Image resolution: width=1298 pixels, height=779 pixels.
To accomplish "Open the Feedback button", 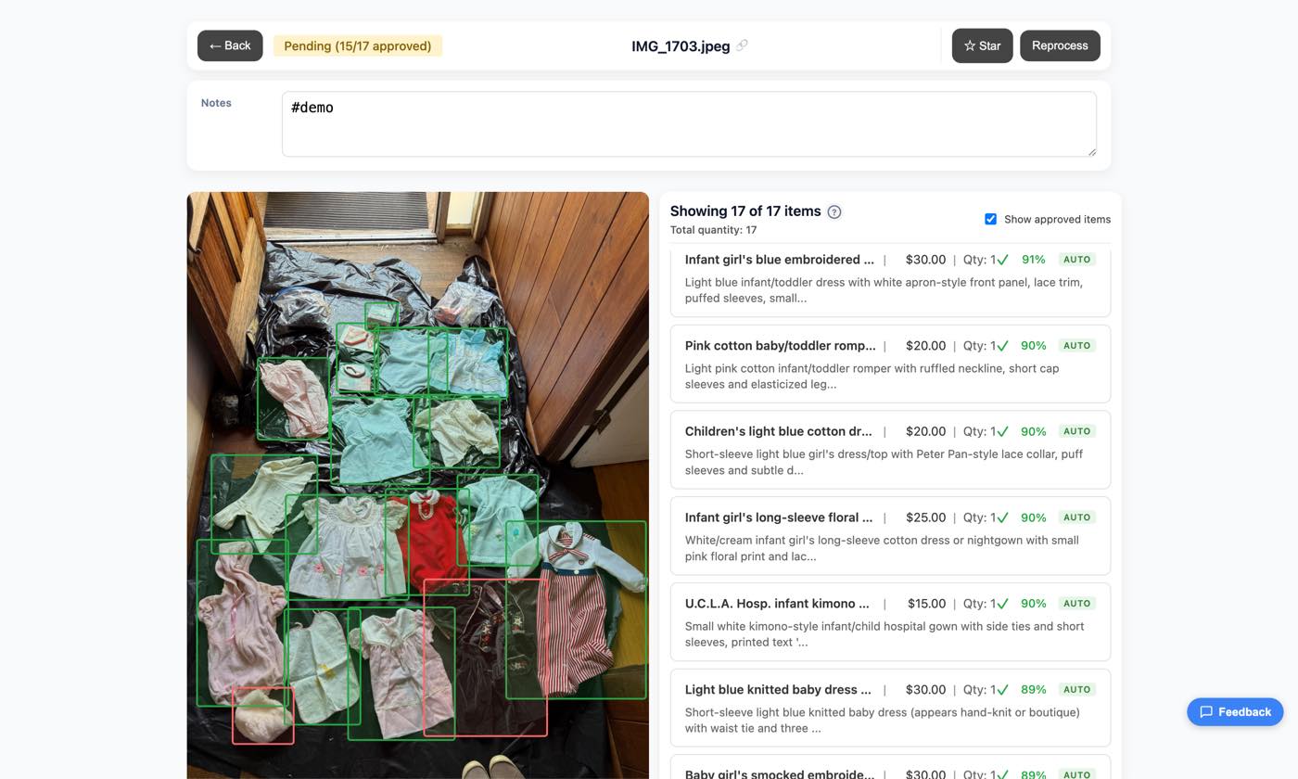I will coord(1235,711).
